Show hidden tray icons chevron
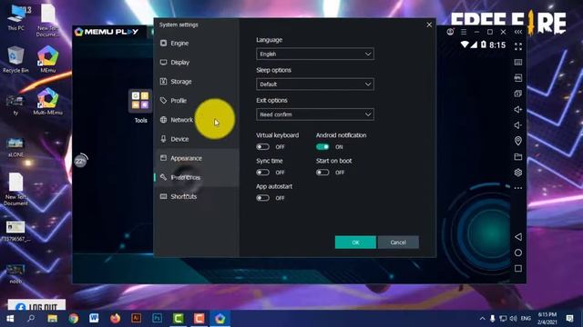This screenshot has height=327, width=583. (x=482, y=319)
